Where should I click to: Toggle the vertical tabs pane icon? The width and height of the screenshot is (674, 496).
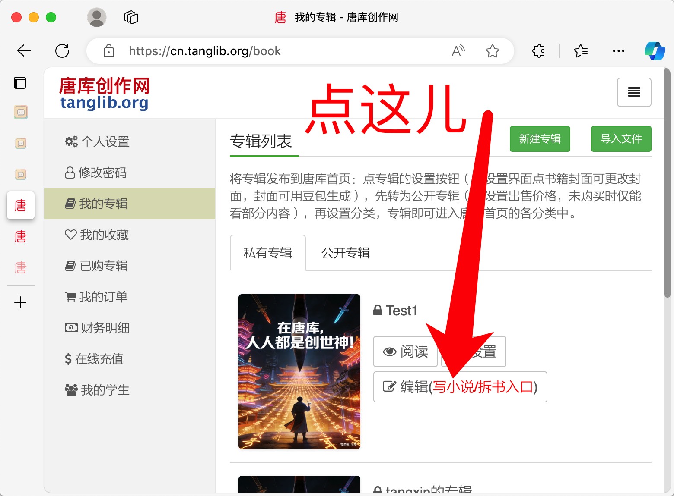click(x=20, y=82)
